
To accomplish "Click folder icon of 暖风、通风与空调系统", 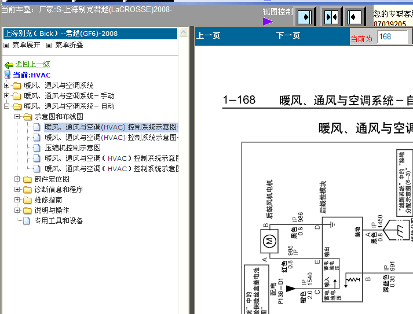I will pyautogui.click(x=17, y=86).
